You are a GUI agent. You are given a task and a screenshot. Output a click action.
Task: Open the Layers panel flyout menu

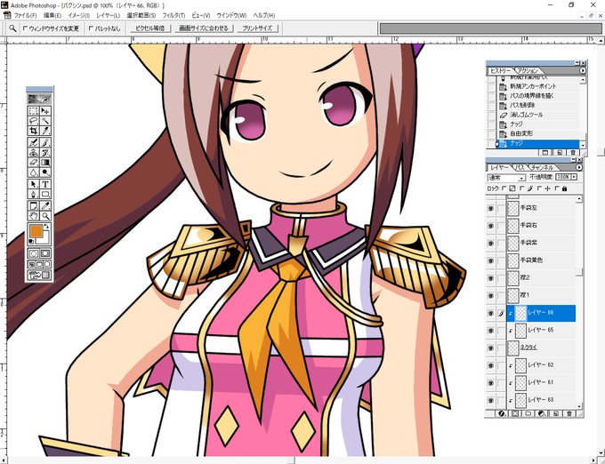click(x=579, y=167)
